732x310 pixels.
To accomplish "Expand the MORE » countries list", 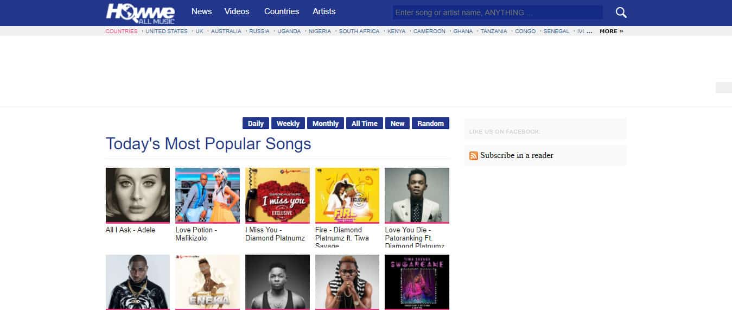I will (612, 31).
